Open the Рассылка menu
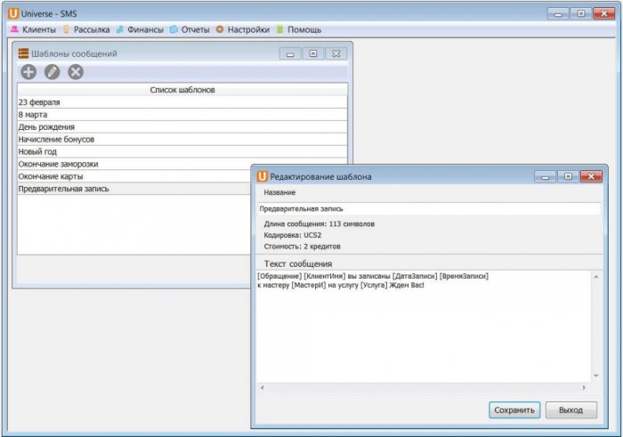This screenshot has width=623, height=437. click(x=86, y=29)
